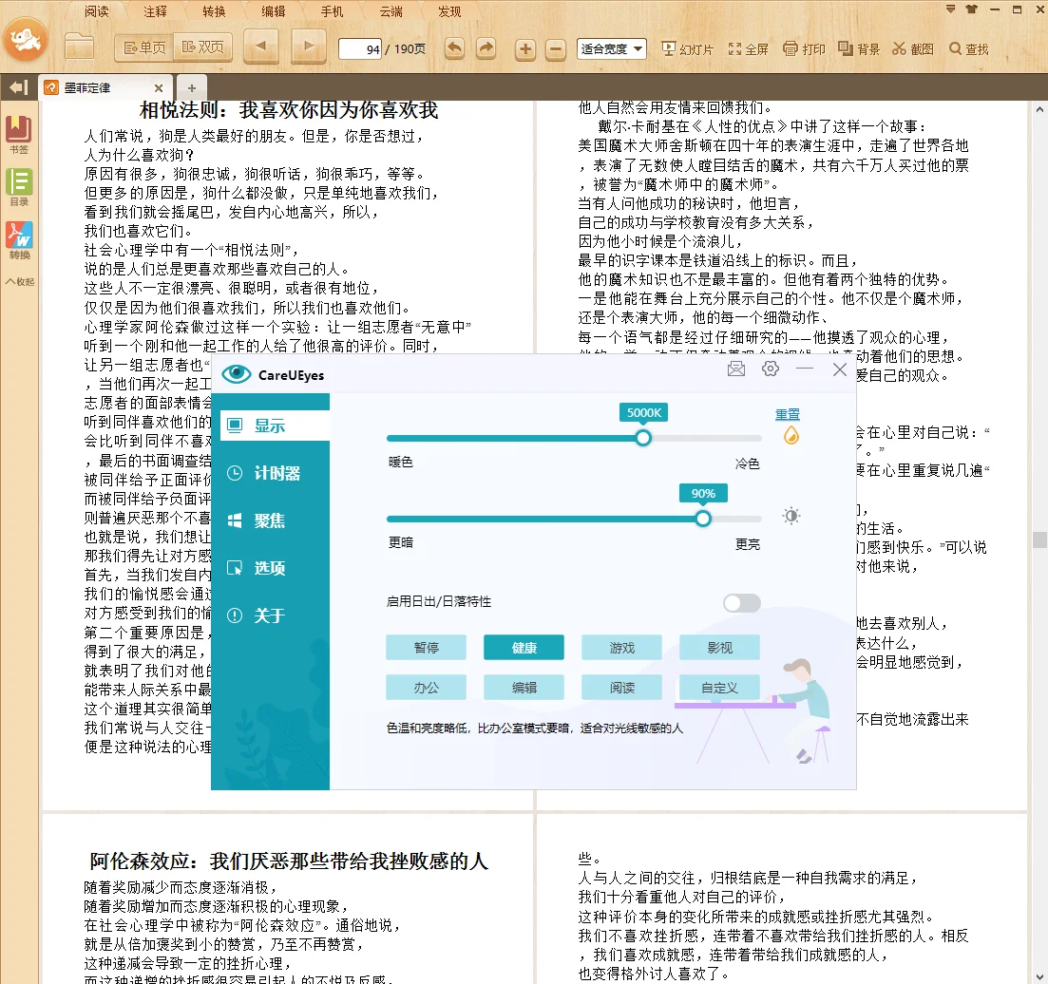Select the 办公 office mode button
Image resolution: width=1048 pixels, height=984 pixels.
[x=426, y=687]
